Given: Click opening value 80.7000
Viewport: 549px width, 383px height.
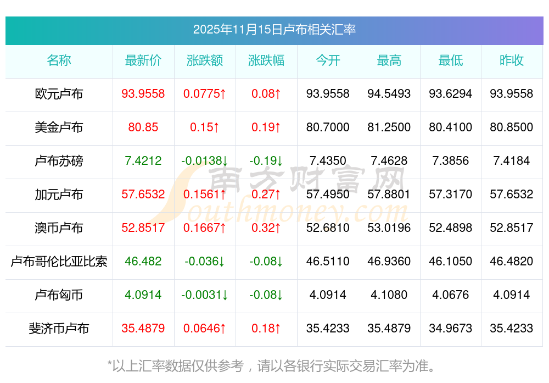Looking at the screenshot, I should [x=328, y=127].
